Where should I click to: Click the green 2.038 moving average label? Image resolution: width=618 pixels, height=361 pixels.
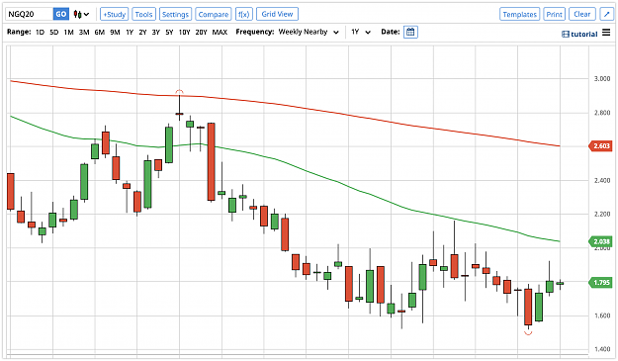tap(600, 241)
